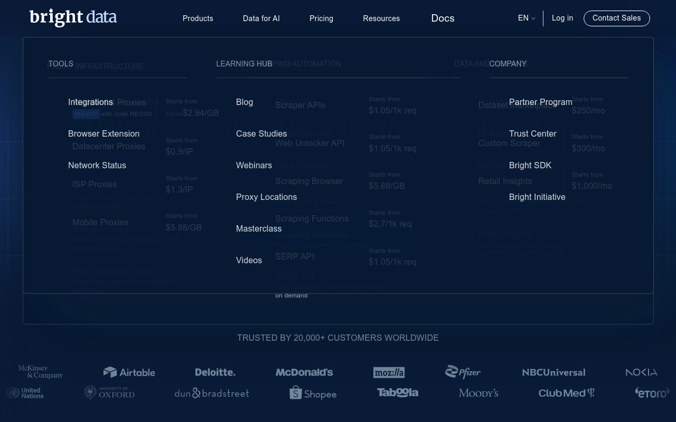Click the Taboola logo
The height and width of the screenshot is (422, 676).
pos(398,392)
